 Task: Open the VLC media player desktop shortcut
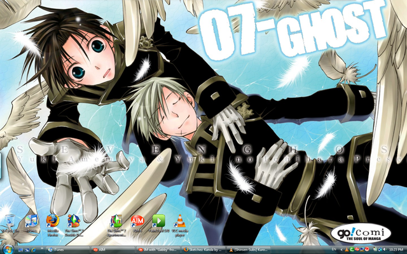pyautogui.click(x=179, y=225)
